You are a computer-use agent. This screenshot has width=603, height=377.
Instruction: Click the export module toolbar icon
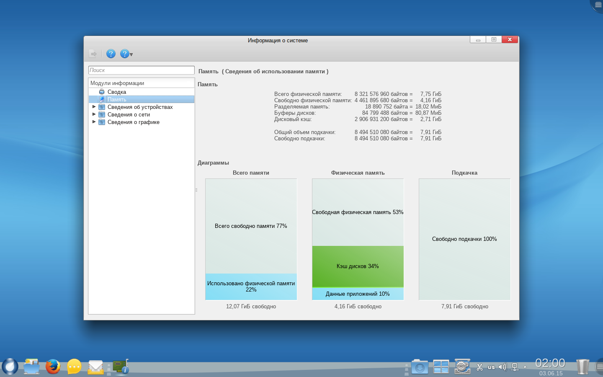[93, 54]
